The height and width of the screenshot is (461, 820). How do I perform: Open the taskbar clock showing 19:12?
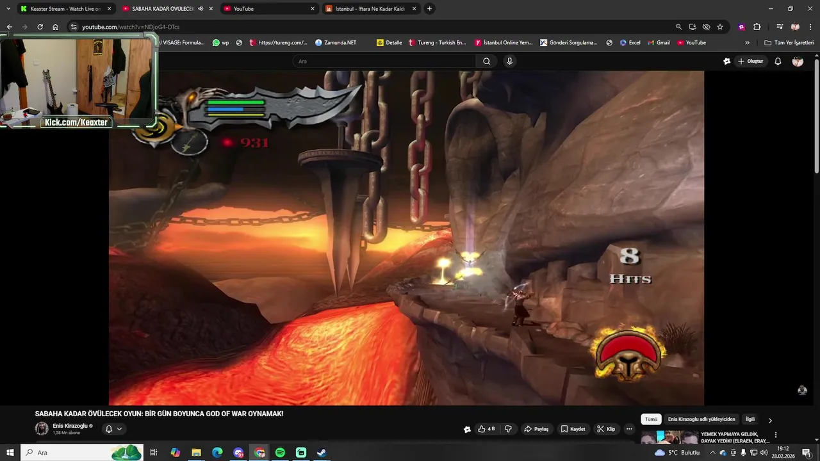click(783, 453)
